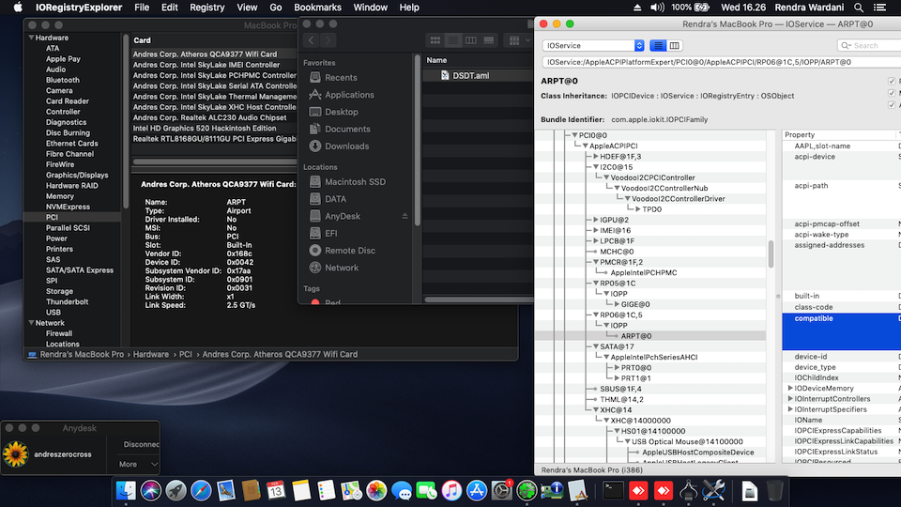This screenshot has height=507, width=901.
Task: Adjust volume from menu bar speaker
Action: [657, 8]
